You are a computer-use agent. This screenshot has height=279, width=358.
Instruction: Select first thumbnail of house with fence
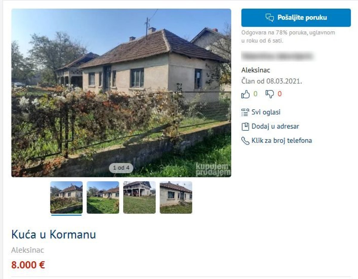click(66, 197)
